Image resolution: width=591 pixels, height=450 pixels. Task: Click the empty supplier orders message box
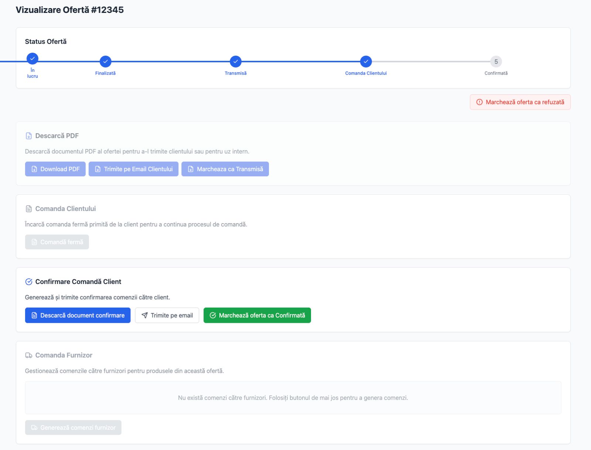click(293, 398)
